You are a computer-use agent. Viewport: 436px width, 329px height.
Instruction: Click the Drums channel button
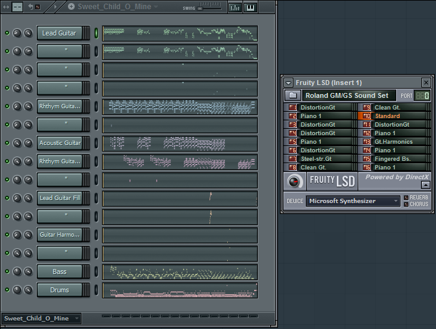click(x=59, y=290)
